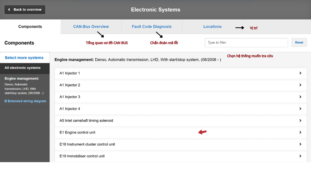Open the E1 Engine control unit item

coord(77,132)
